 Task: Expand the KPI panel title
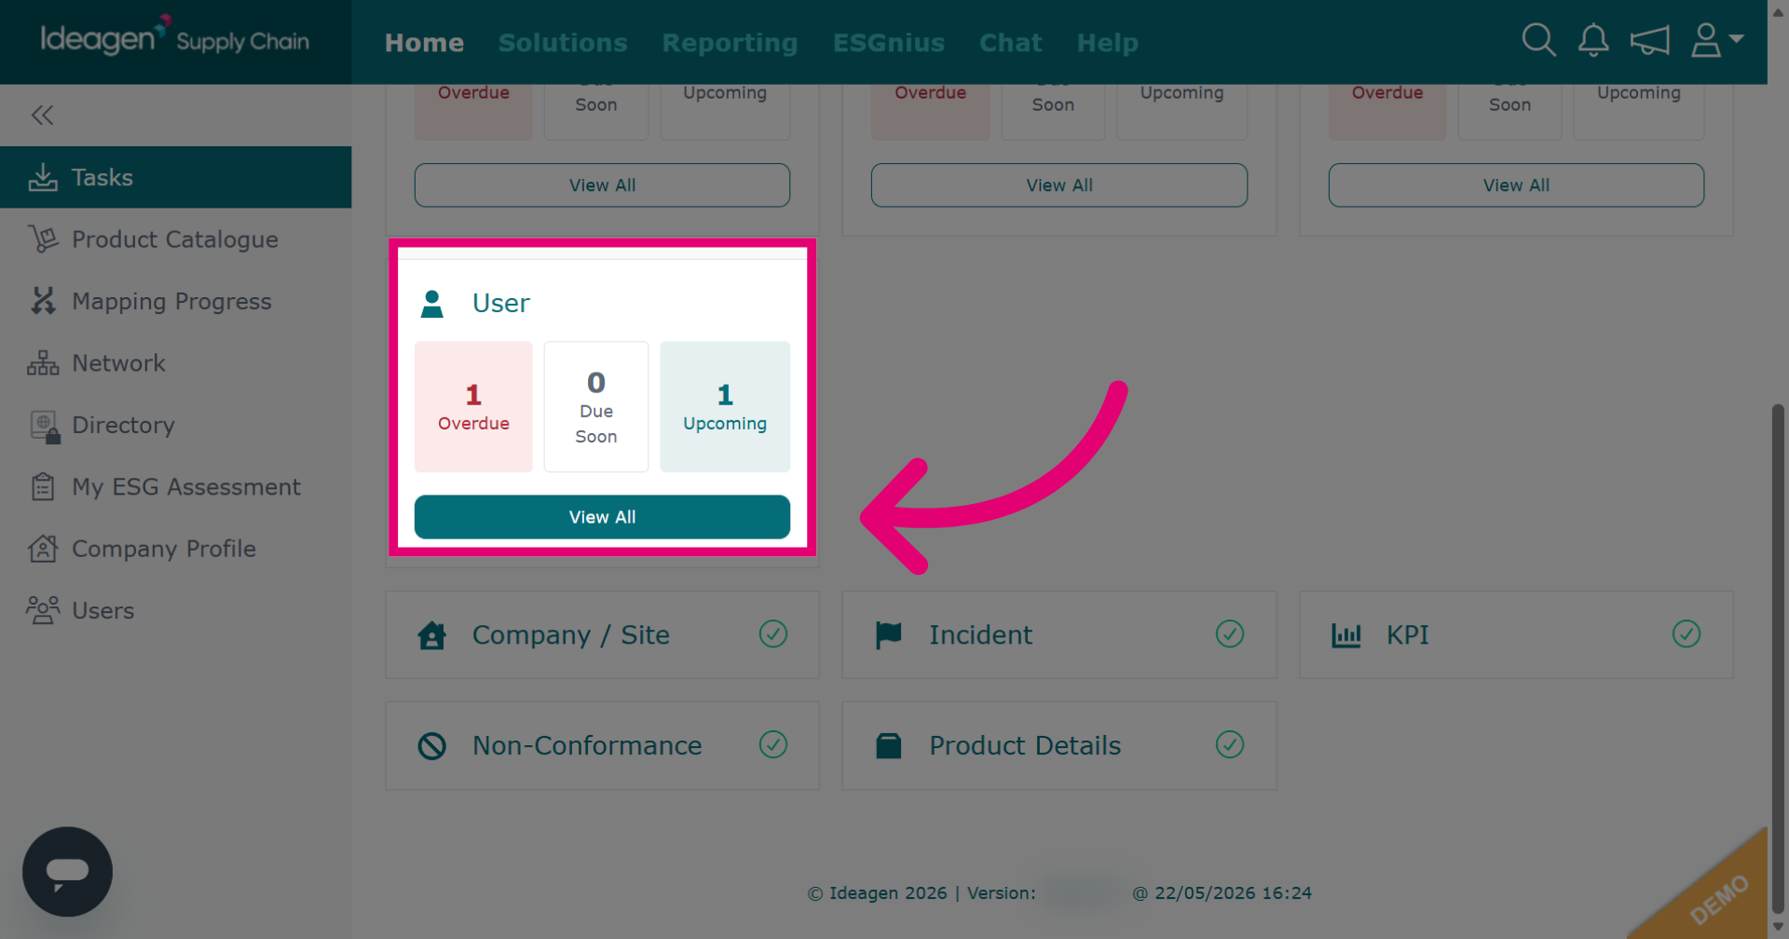pos(1407,635)
